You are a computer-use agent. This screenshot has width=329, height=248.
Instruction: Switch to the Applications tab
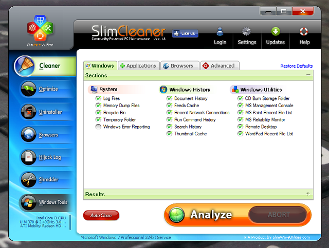coord(139,66)
